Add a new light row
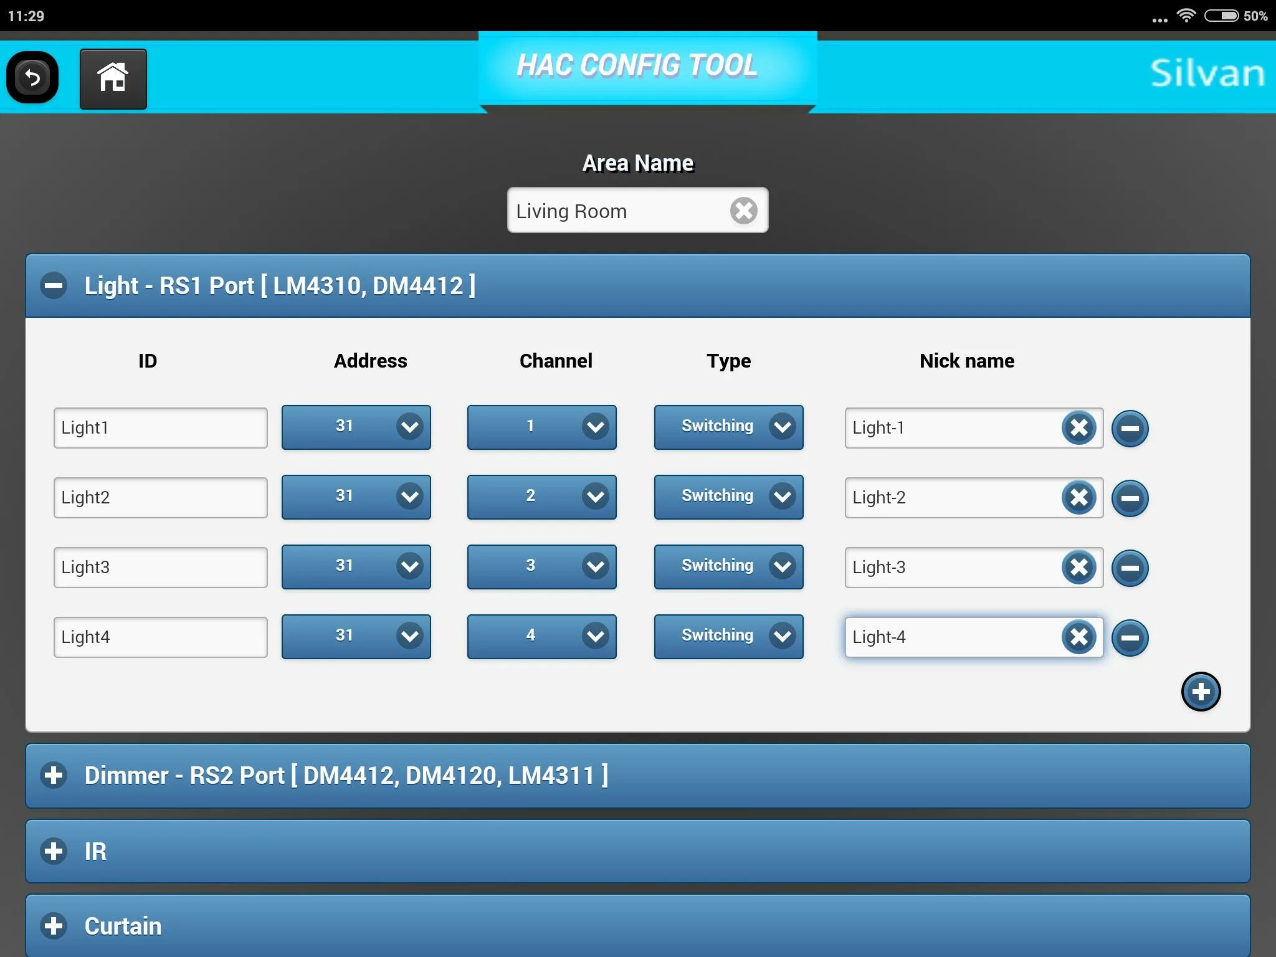The image size is (1276, 957). tap(1200, 692)
